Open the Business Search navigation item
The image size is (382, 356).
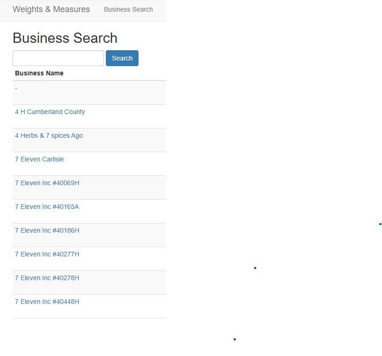pos(128,9)
